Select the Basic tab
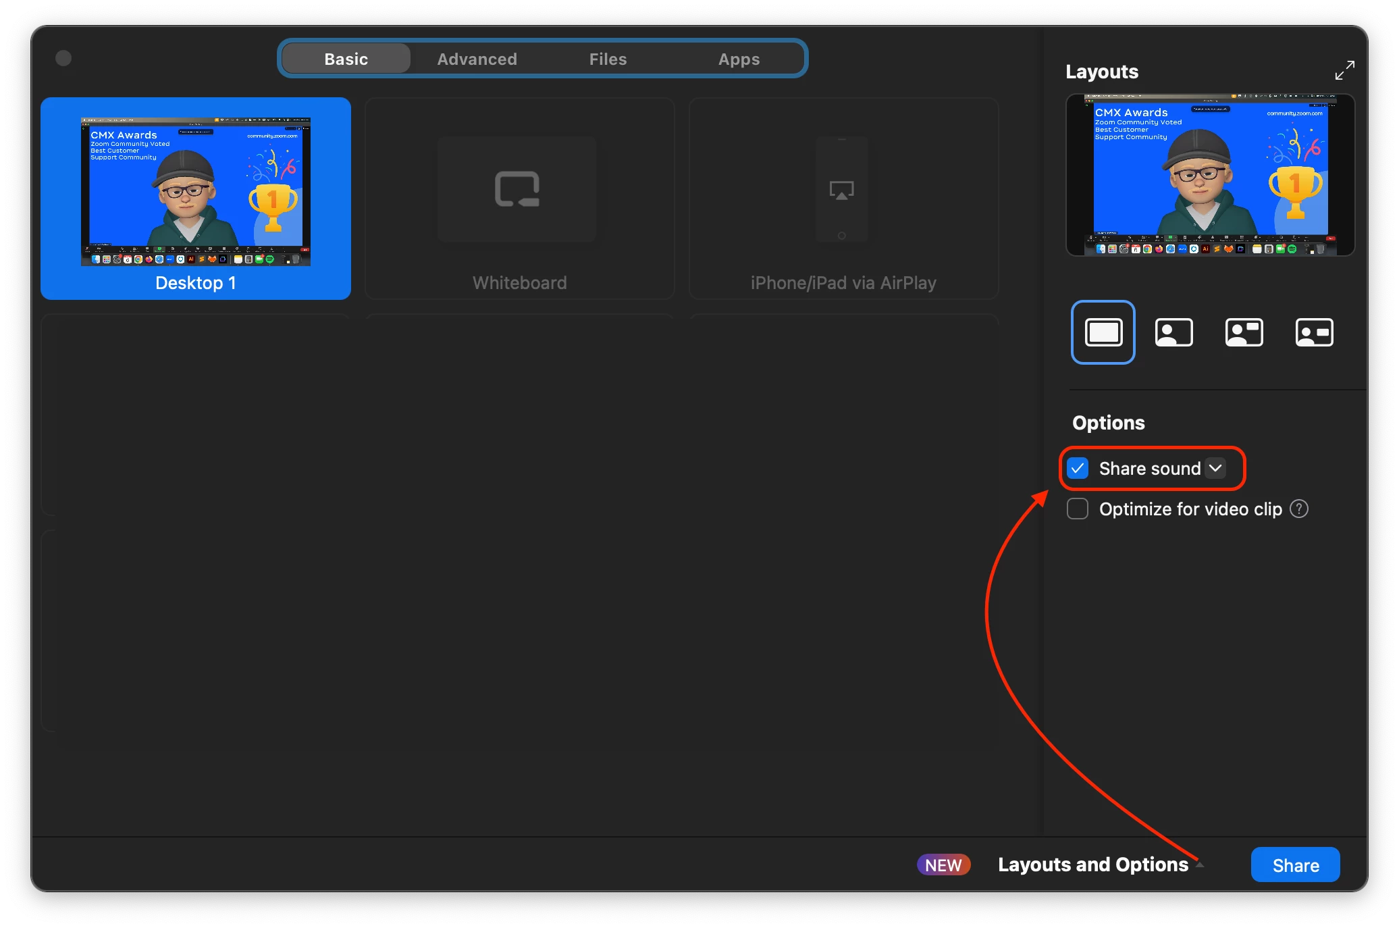1399x928 pixels. click(x=346, y=59)
